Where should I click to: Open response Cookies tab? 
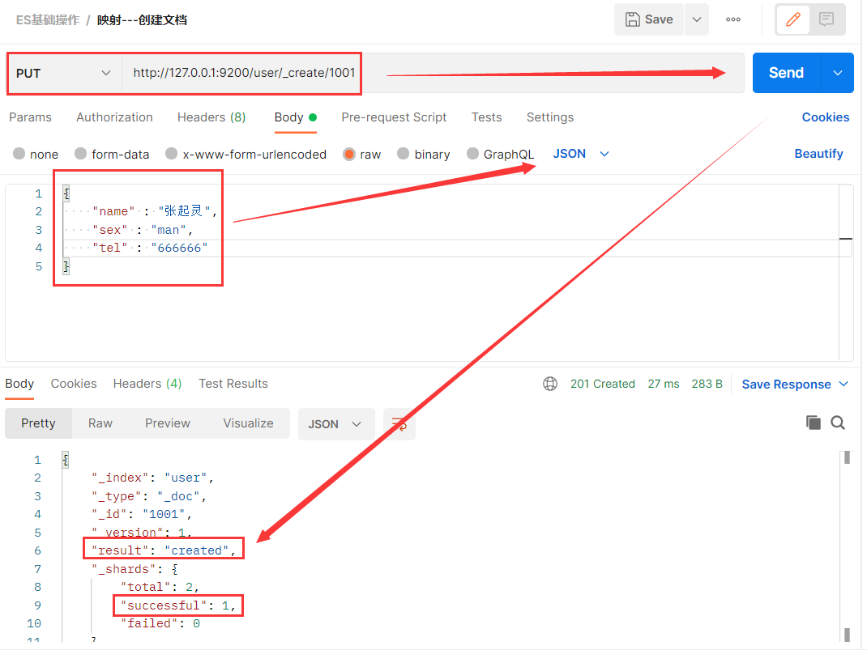pyautogui.click(x=74, y=384)
